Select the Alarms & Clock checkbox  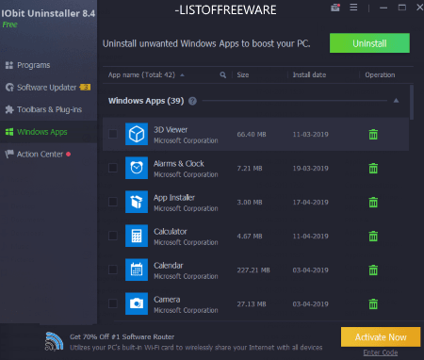[113, 168]
